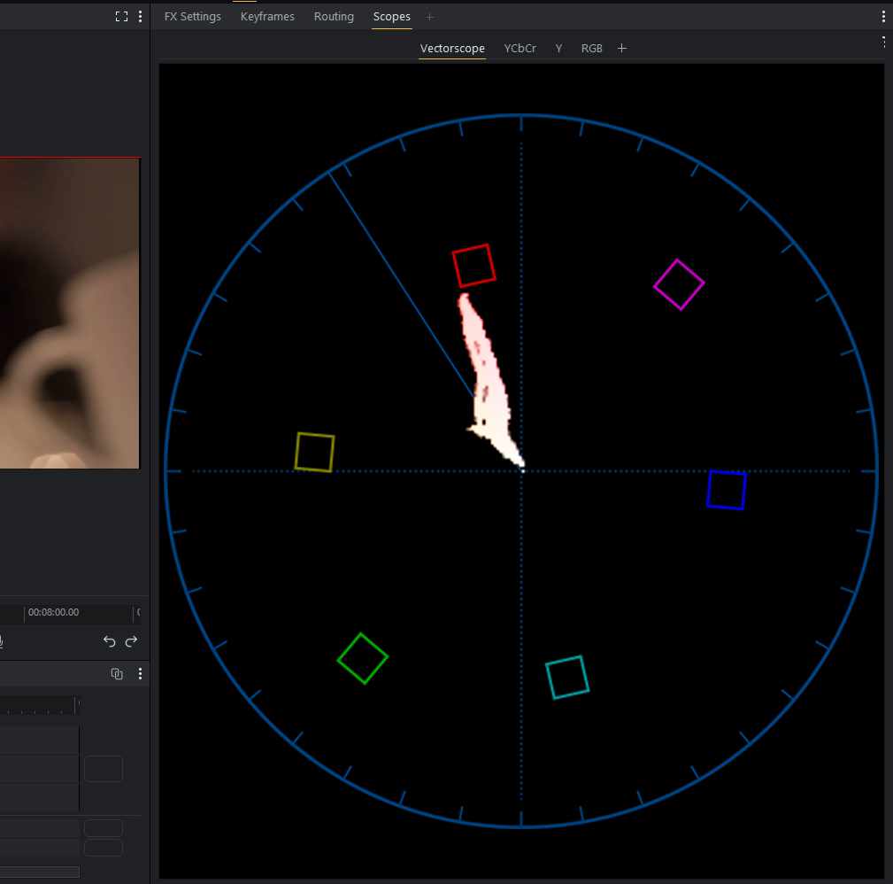Image resolution: width=893 pixels, height=884 pixels.
Task: Open kebab menu beside the fullscreen icon
Action: click(140, 17)
